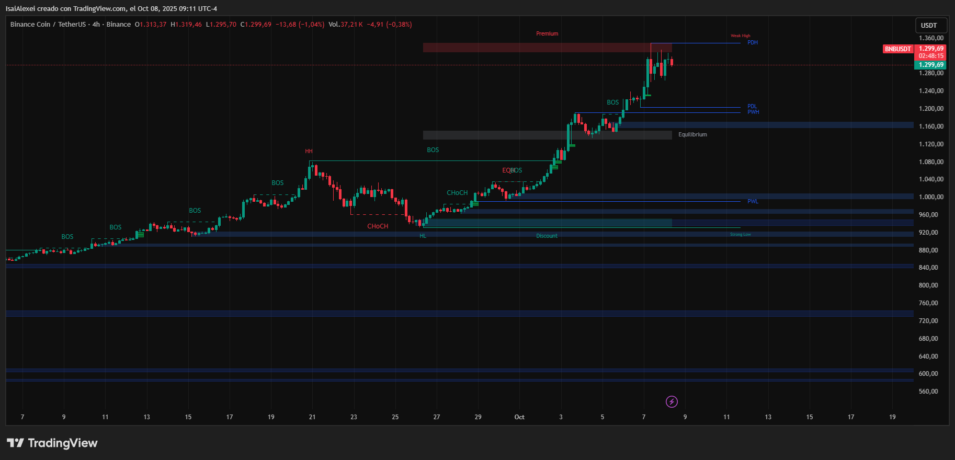Click the red CHoCH label
The width and height of the screenshot is (955, 460).
378,226
